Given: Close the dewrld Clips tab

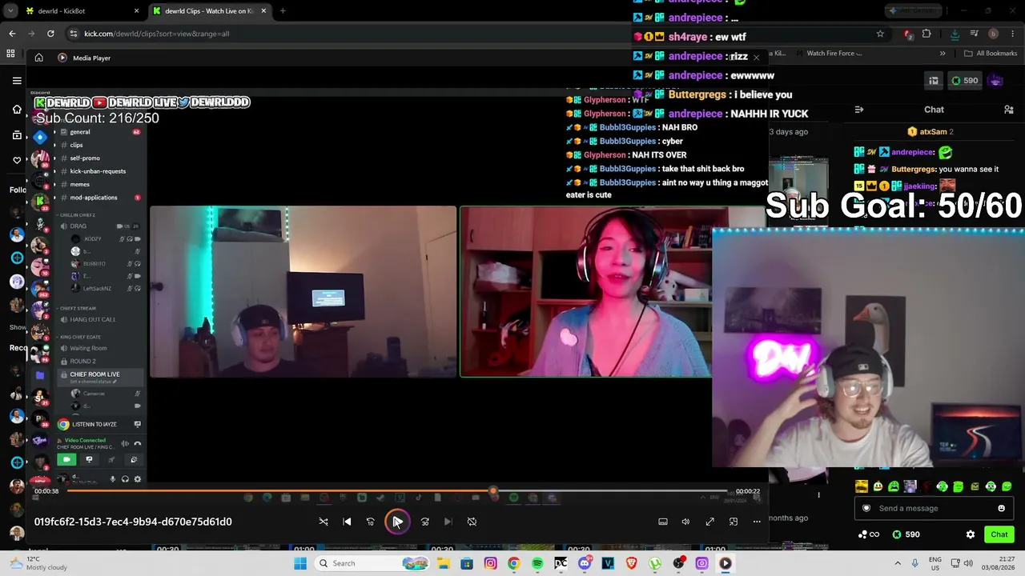Looking at the screenshot, I should tap(263, 11).
